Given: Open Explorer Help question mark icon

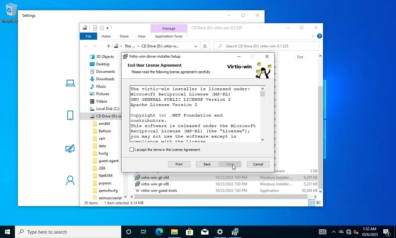Looking at the screenshot, I should [320, 36].
